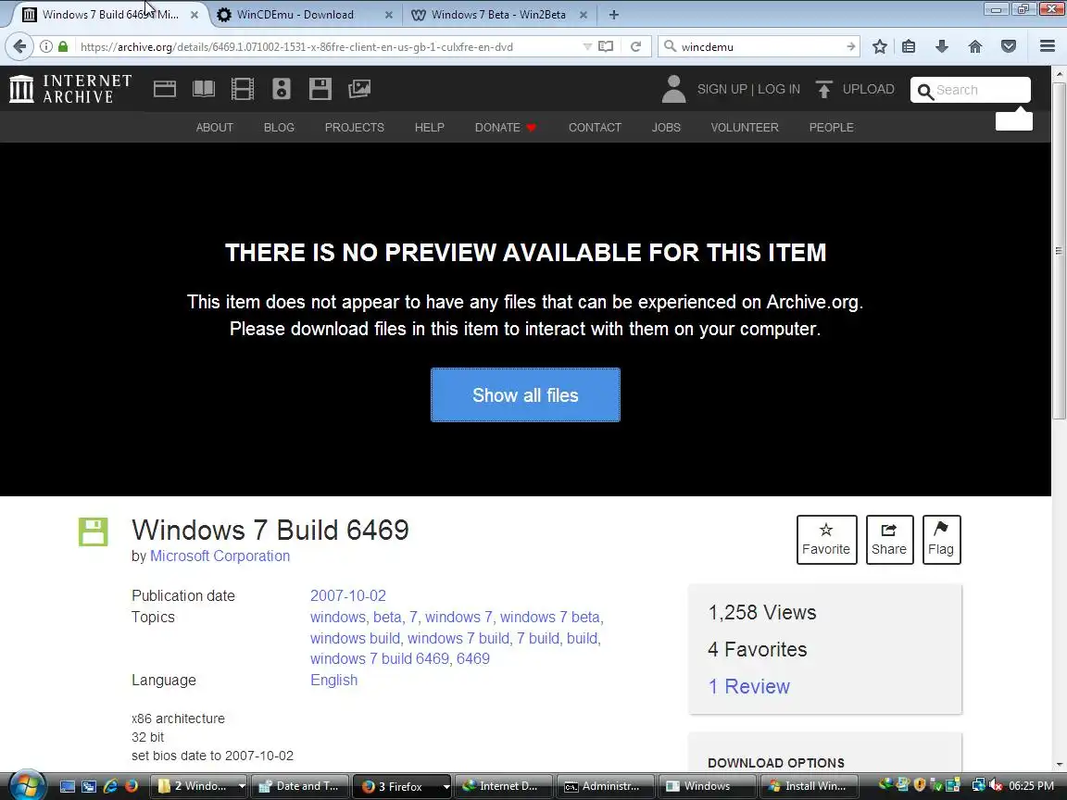Click the page vertical scrollbar thumb
1067x800 pixels.
point(1059,250)
